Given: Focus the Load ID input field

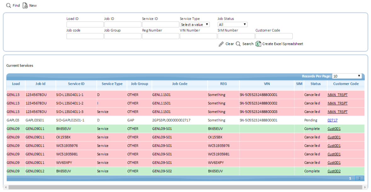Looking at the screenshot, I should 85,24.
